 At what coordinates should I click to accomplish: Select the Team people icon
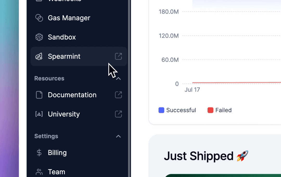tap(39, 172)
